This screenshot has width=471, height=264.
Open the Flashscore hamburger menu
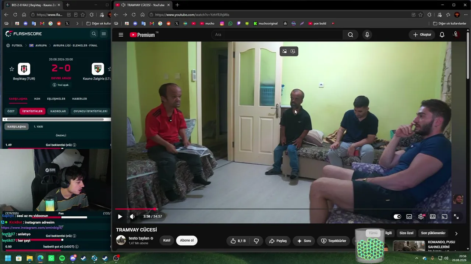(104, 34)
